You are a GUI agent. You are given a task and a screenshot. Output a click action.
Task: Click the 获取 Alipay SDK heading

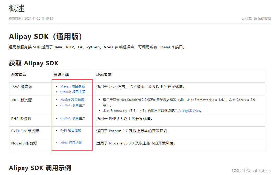click(x=34, y=63)
